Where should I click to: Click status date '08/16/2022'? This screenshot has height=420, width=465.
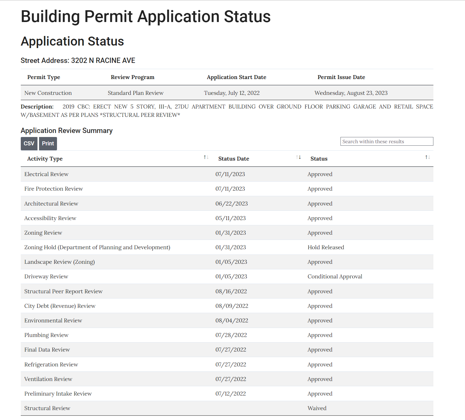(231, 291)
